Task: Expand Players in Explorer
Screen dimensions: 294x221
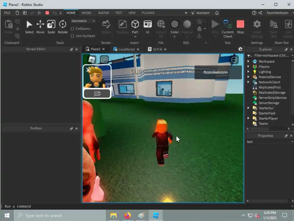Action: (248, 66)
